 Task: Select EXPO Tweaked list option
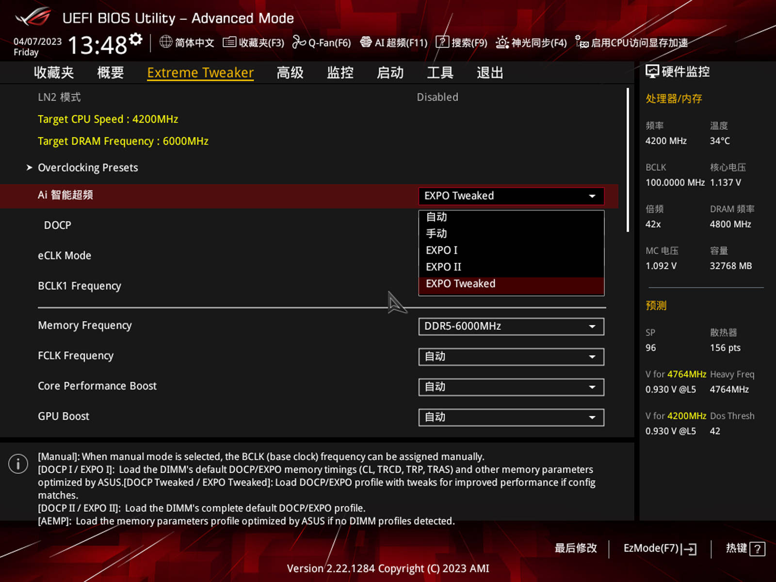(511, 284)
